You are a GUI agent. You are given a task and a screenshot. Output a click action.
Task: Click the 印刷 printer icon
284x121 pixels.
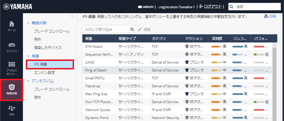(266, 16)
